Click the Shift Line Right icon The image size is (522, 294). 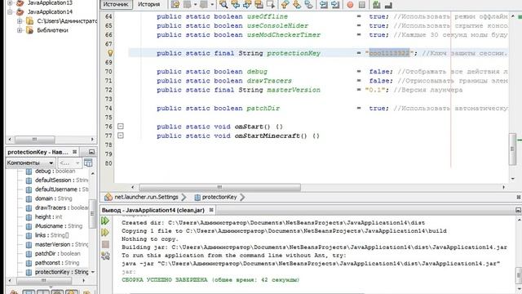click(x=335, y=4)
